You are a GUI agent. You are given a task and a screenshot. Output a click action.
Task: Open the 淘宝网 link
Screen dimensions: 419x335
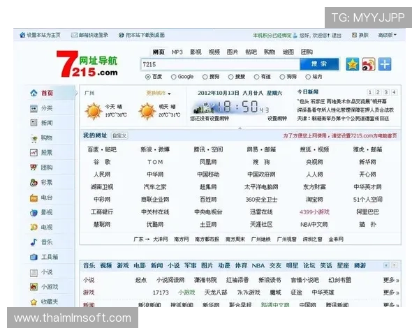(314, 200)
